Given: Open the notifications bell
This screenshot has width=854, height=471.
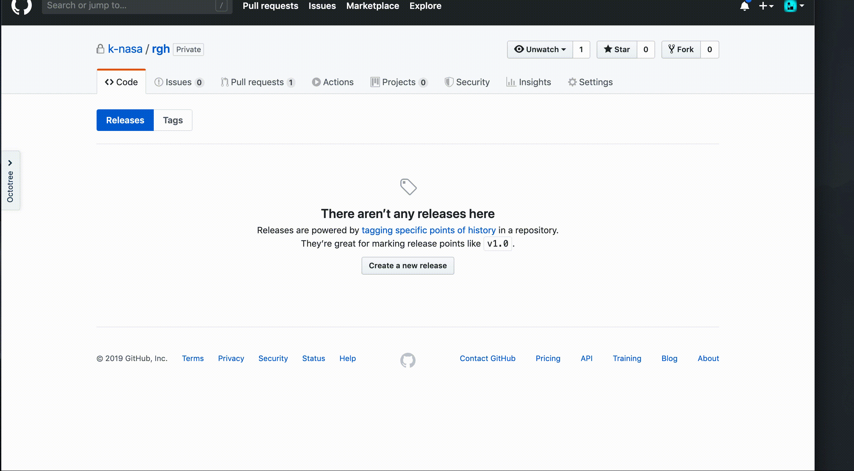Looking at the screenshot, I should point(745,6).
